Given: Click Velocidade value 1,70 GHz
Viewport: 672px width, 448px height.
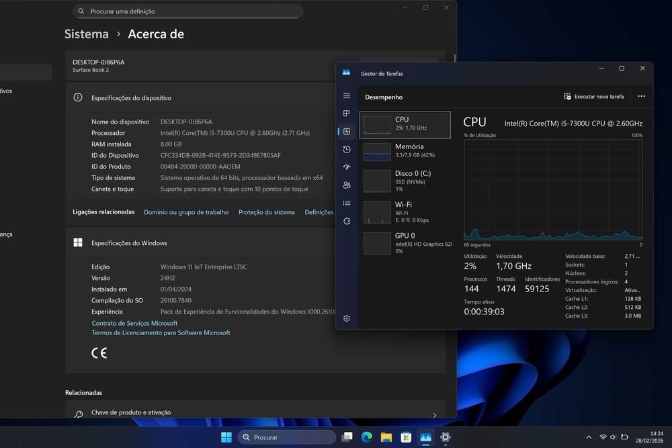Looking at the screenshot, I should click(513, 266).
